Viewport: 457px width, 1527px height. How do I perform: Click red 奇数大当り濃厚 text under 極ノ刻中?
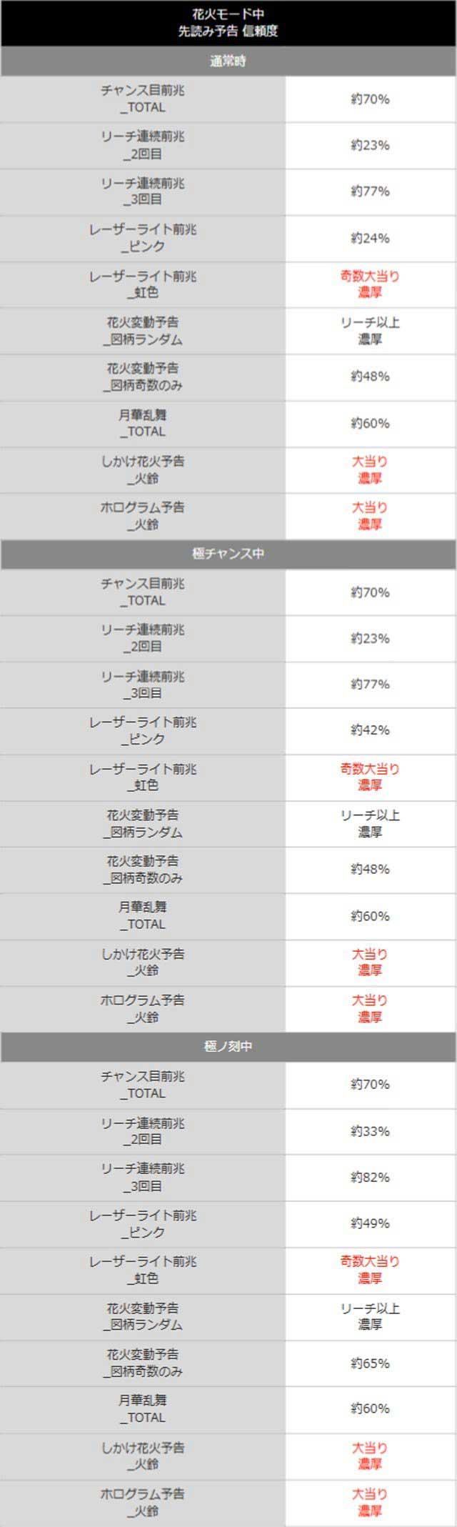point(370,1270)
